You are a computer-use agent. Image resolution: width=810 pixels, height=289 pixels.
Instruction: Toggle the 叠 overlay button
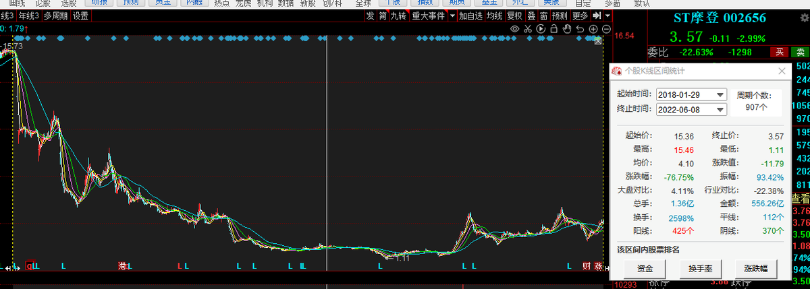point(531,15)
